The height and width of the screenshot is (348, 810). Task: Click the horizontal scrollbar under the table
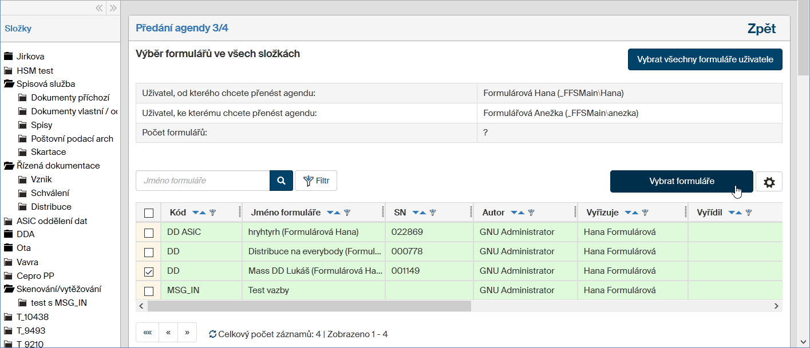point(309,306)
